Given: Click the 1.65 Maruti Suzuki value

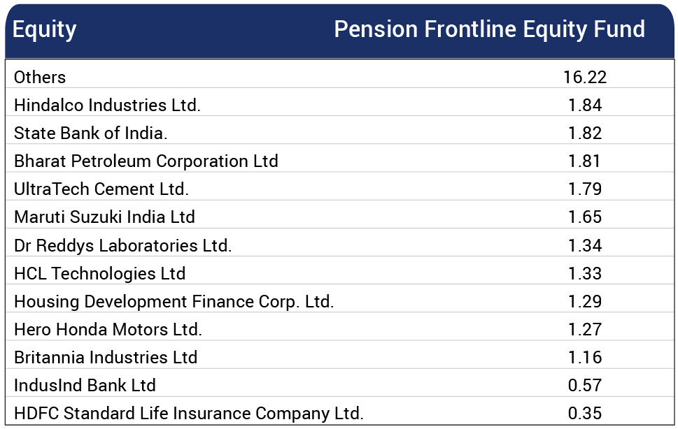Looking at the screenshot, I should [585, 217].
